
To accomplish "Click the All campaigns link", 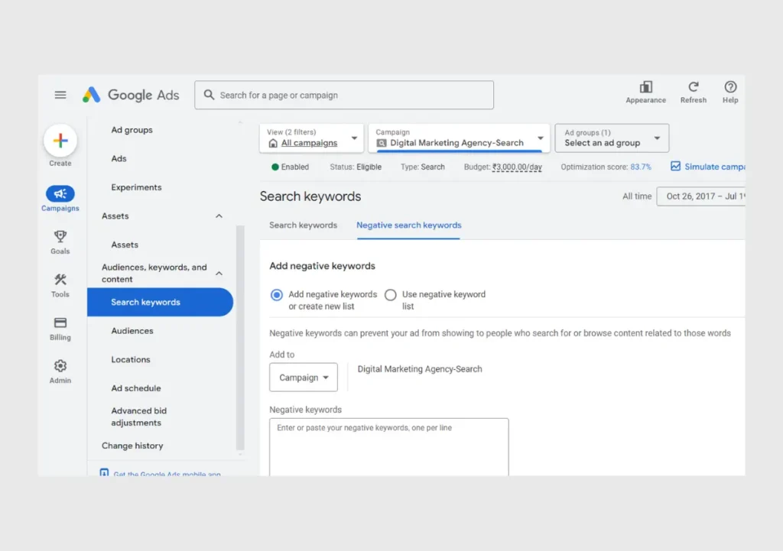I will tap(309, 143).
